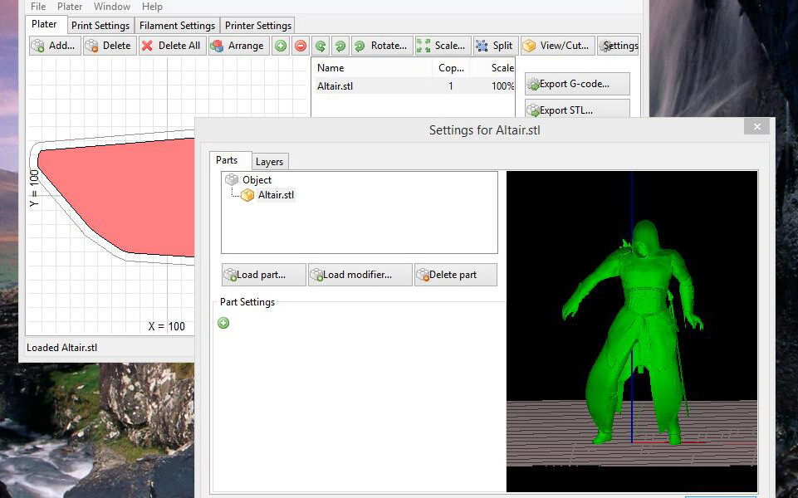Add a part setting with green plus
The height and width of the screenshot is (498, 798).
223,323
